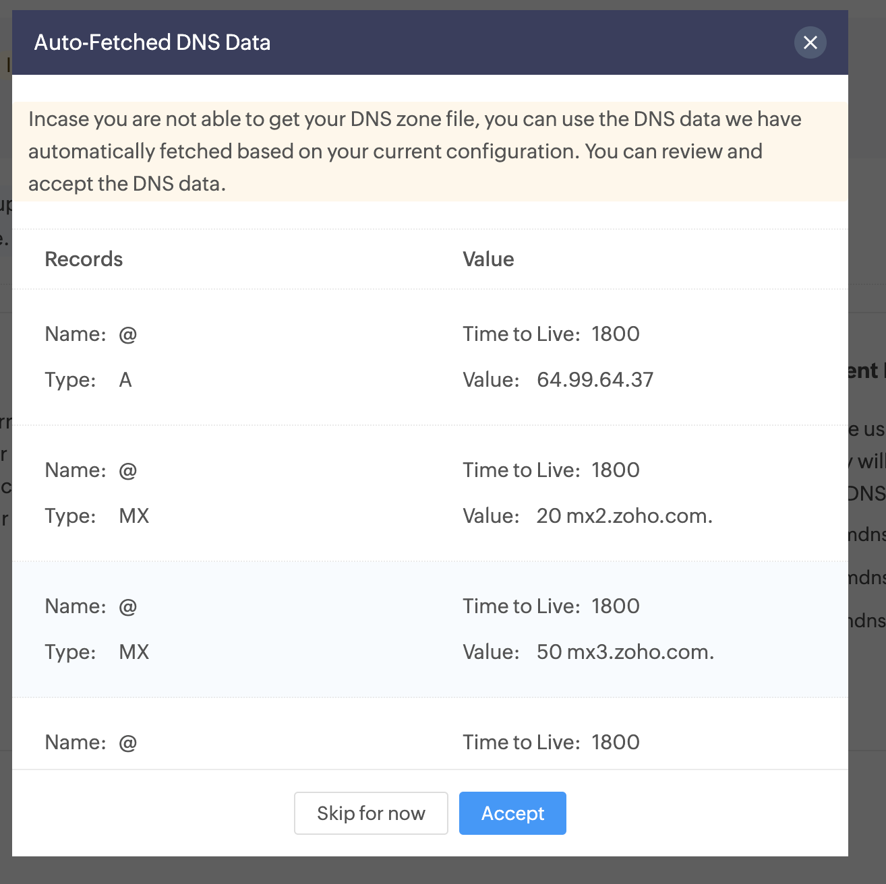The width and height of the screenshot is (886, 884).
Task: Select value 20 mx2.zoho.com.
Action: (x=624, y=515)
